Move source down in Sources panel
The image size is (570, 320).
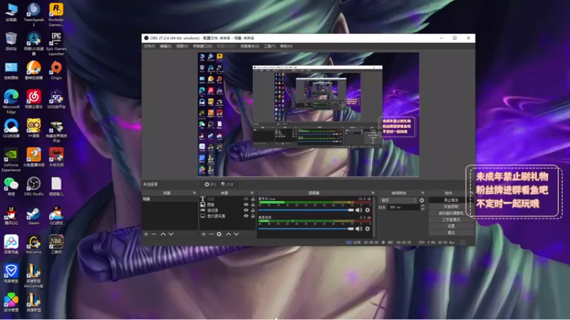click(237, 235)
